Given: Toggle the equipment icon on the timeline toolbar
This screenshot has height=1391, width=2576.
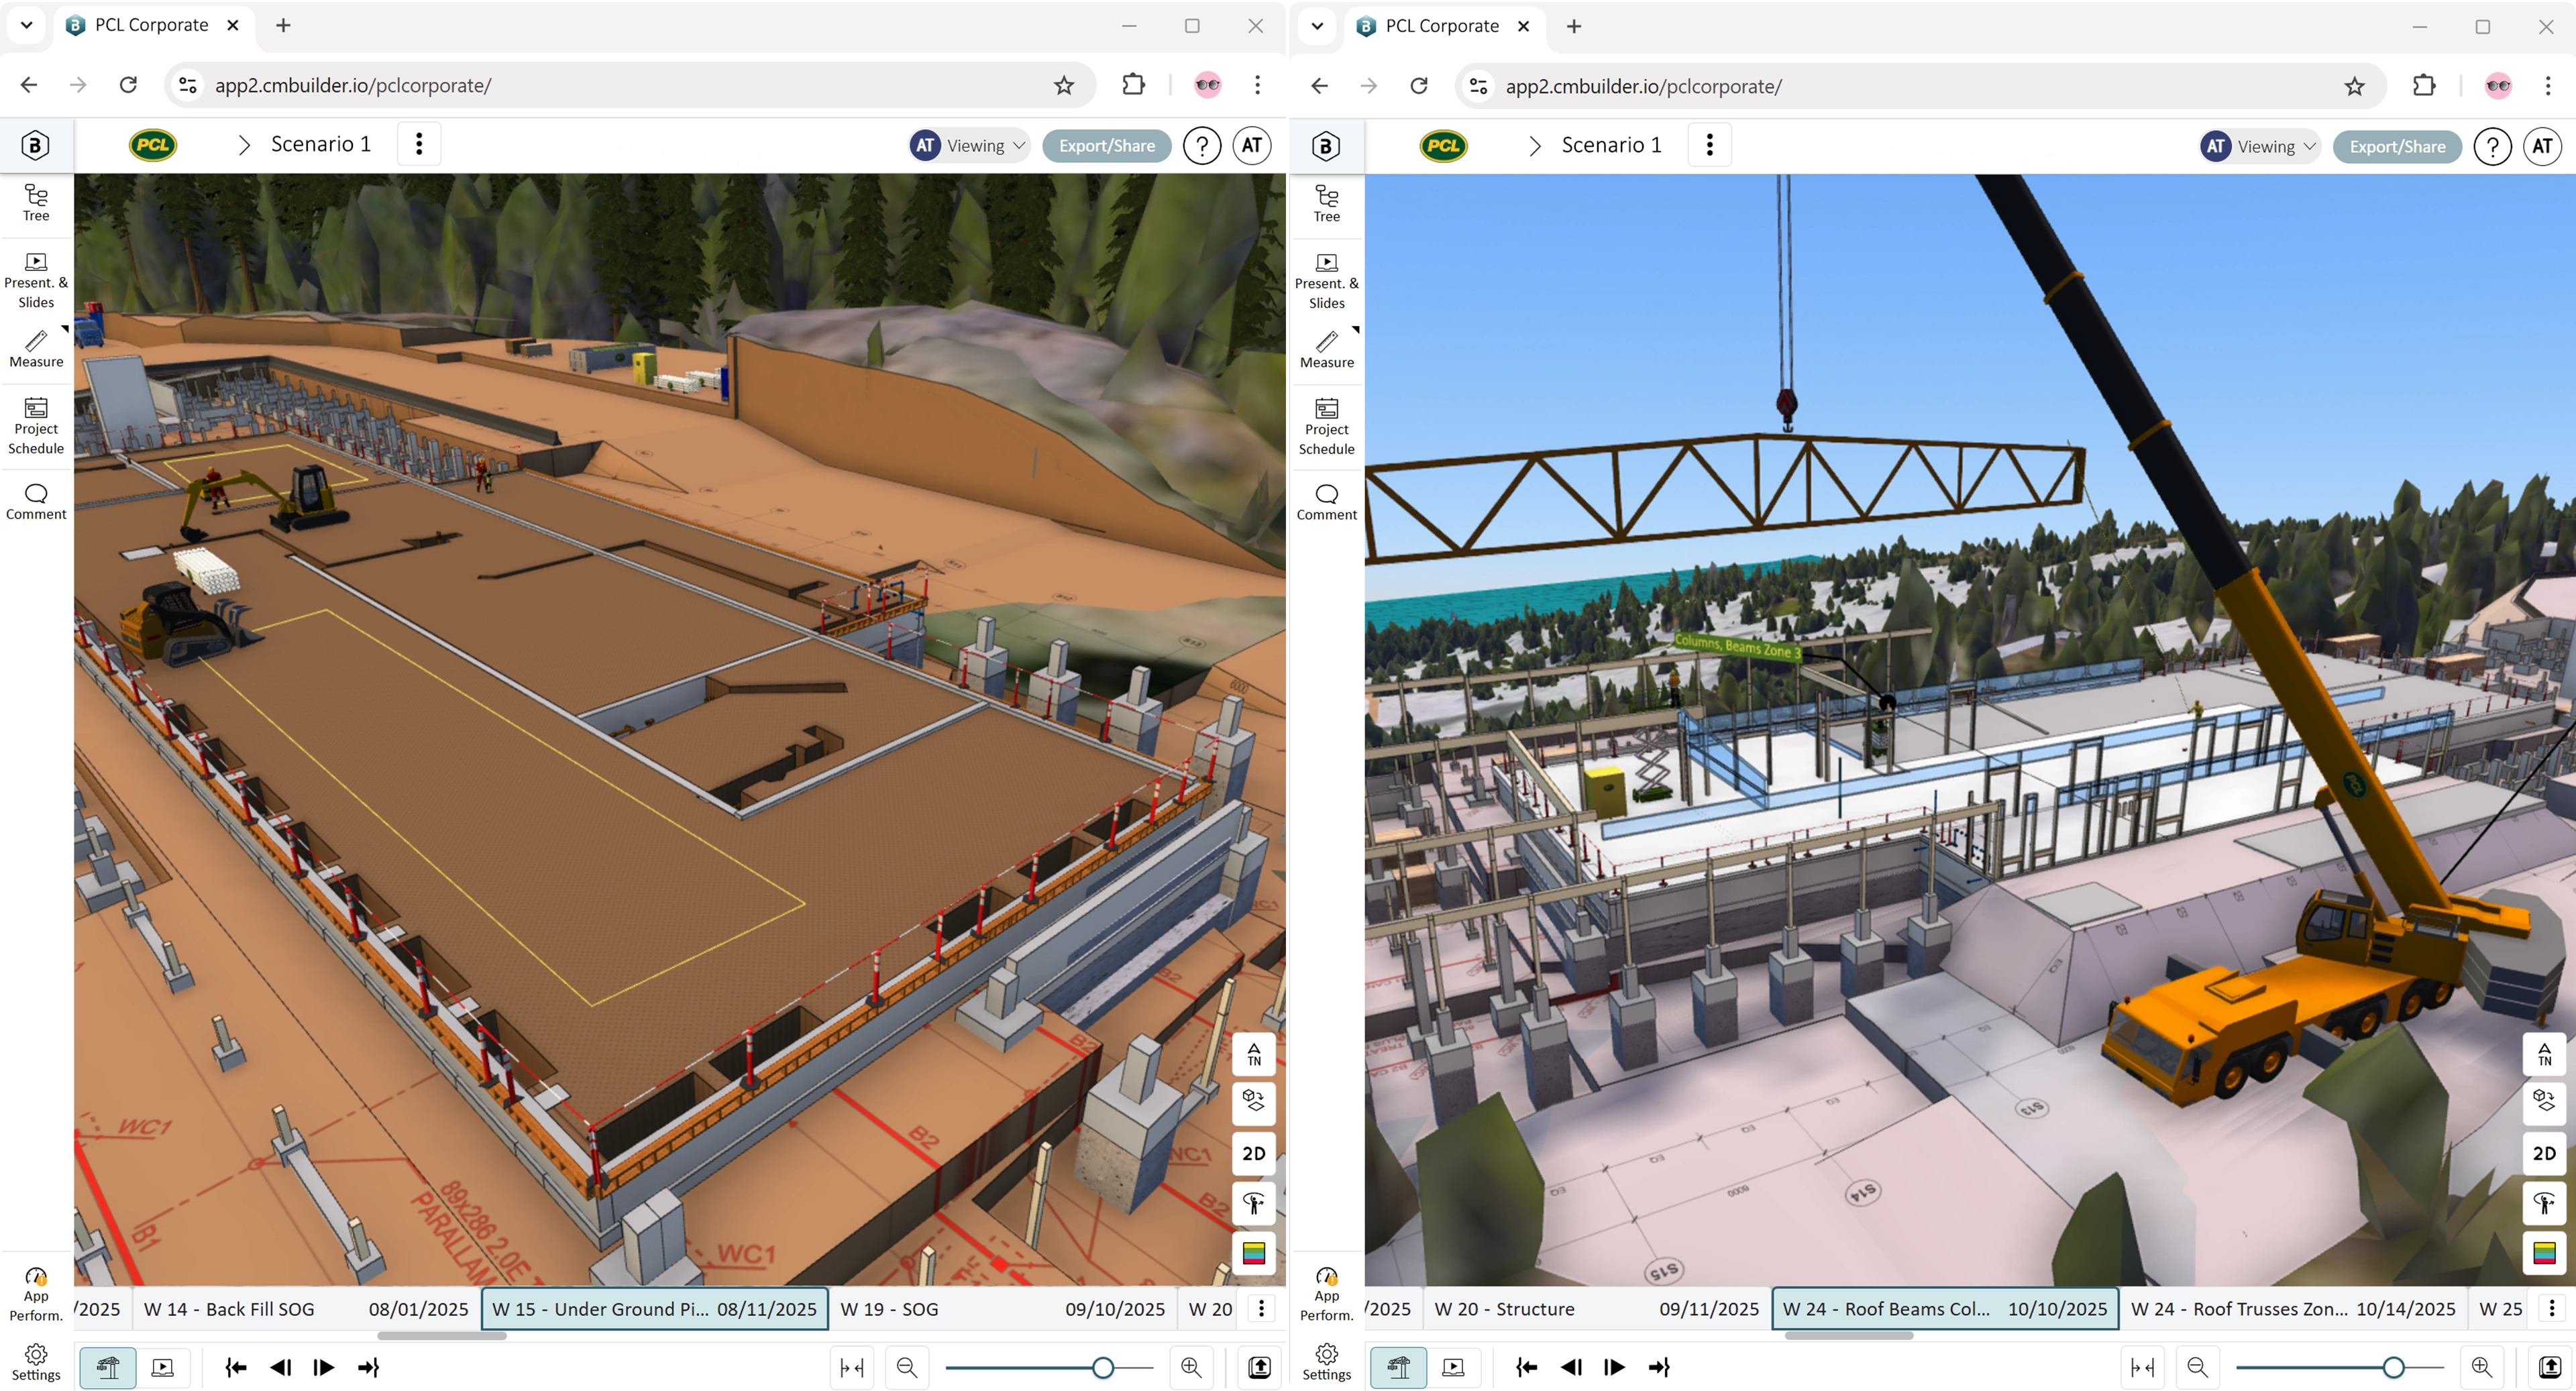Looking at the screenshot, I should click(108, 1367).
